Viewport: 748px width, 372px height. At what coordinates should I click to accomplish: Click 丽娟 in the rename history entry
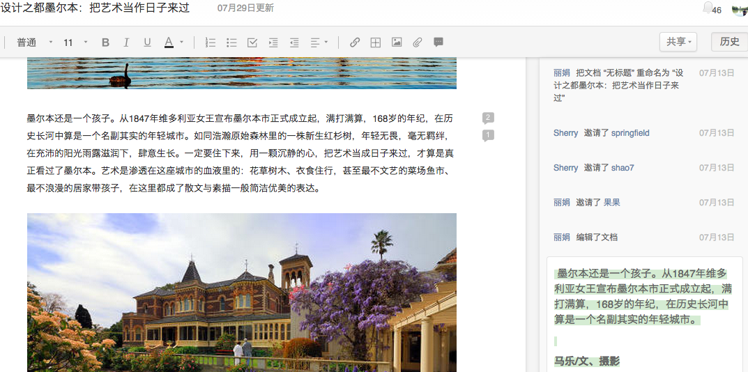pos(561,73)
